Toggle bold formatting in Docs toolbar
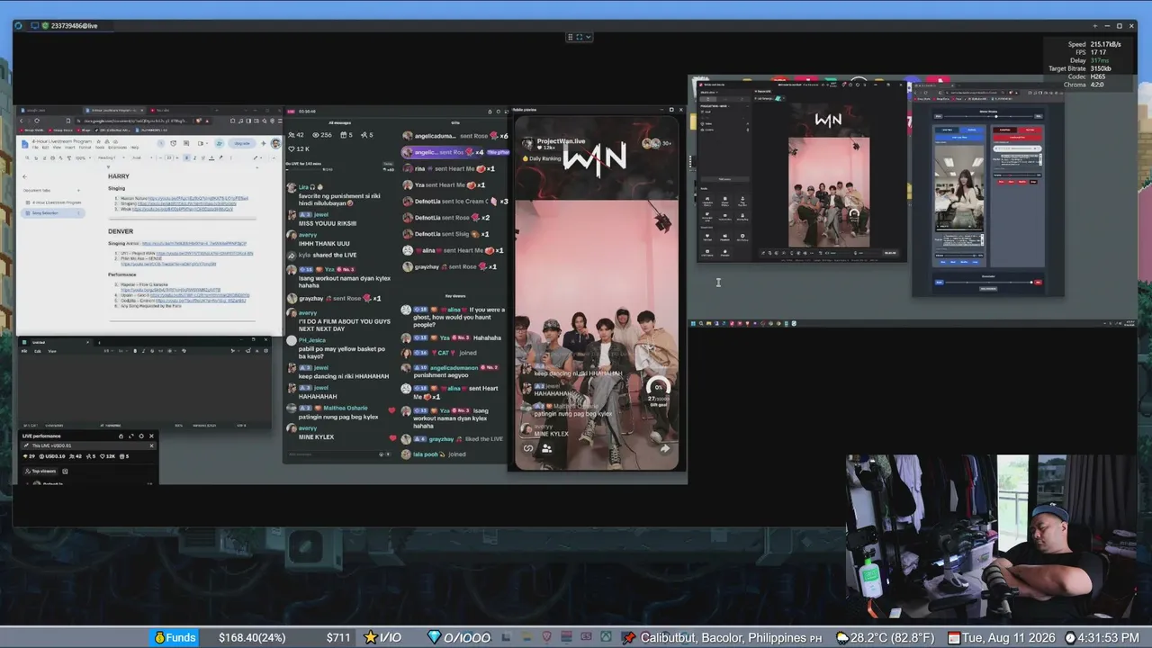The height and width of the screenshot is (648, 1152). pyautogui.click(x=186, y=158)
